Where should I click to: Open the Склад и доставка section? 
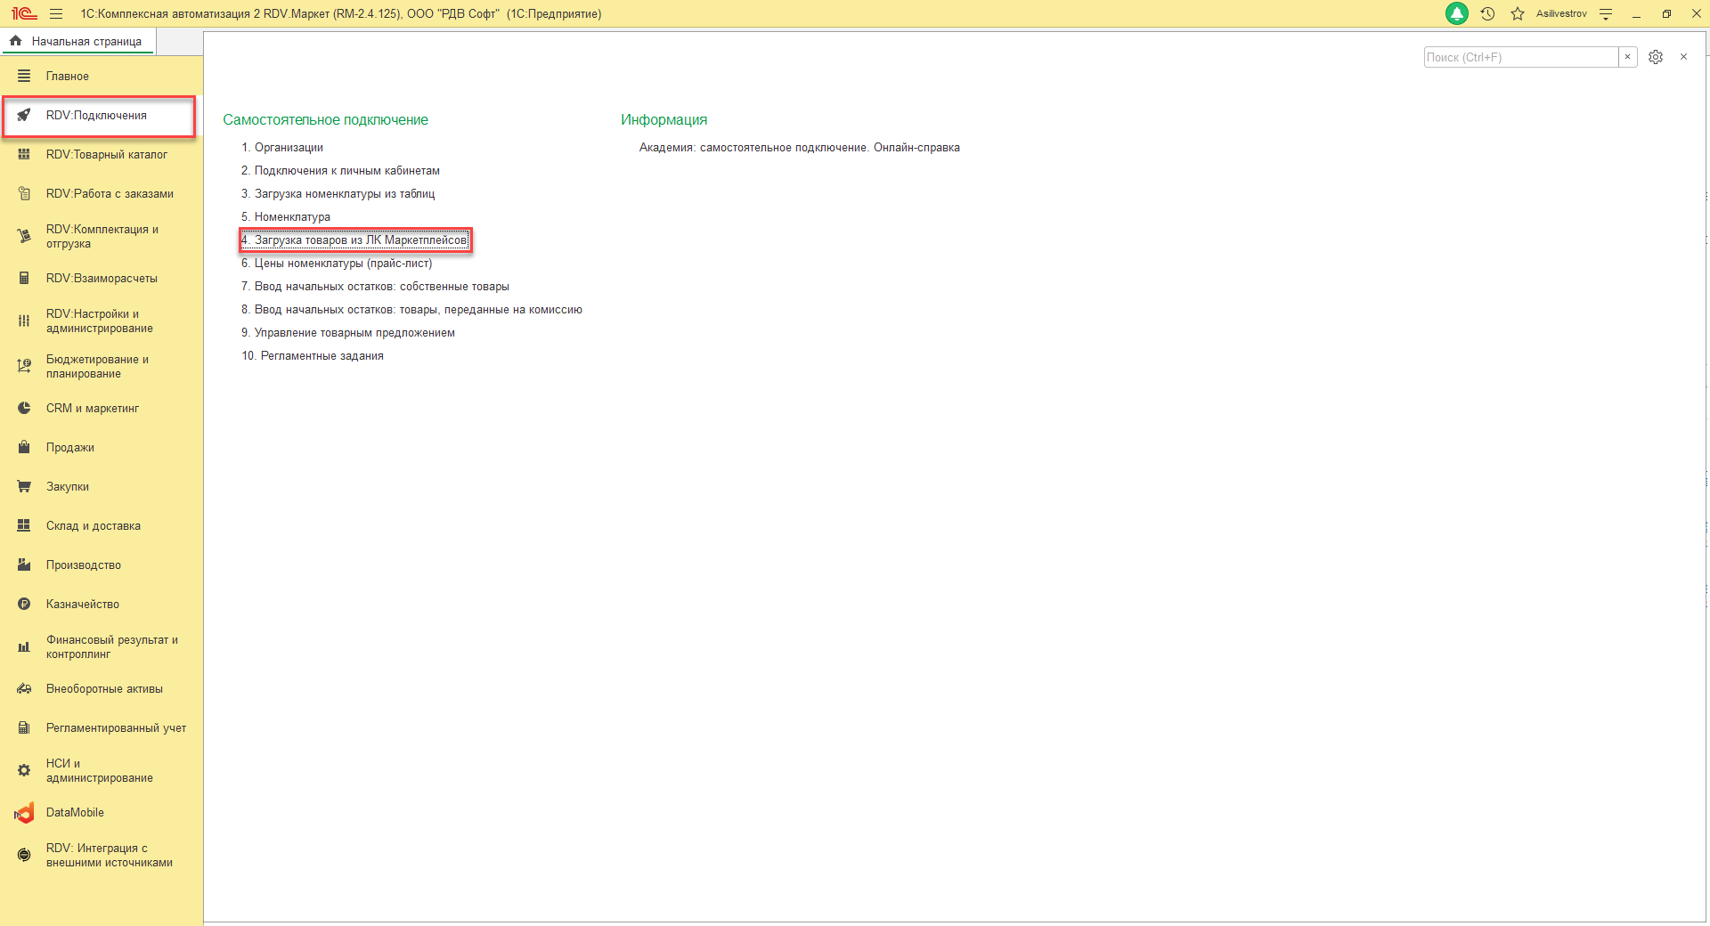pyautogui.click(x=102, y=525)
